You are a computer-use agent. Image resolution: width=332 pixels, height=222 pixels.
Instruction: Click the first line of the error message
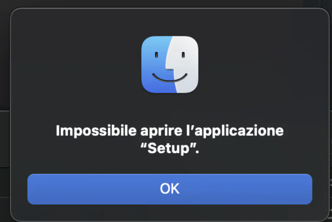pyautogui.click(x=170, y=131)
